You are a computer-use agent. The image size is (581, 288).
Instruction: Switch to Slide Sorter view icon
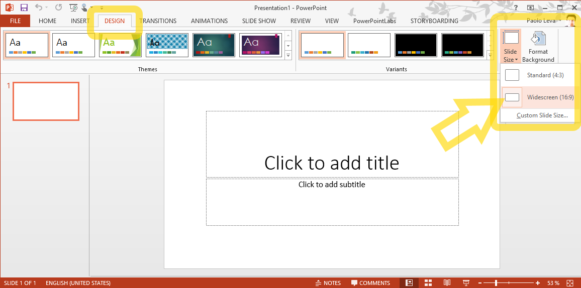pos(428,283)
